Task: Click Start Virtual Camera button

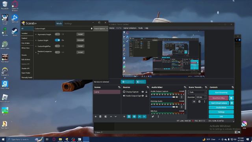Action: pyautogui.click(x=219, y=103)
